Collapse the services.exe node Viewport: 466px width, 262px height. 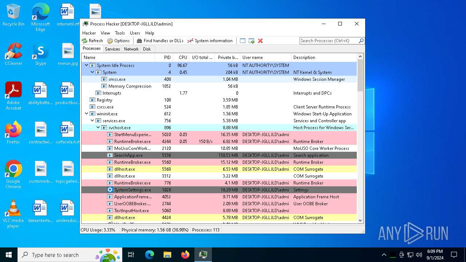click(92, 121)
